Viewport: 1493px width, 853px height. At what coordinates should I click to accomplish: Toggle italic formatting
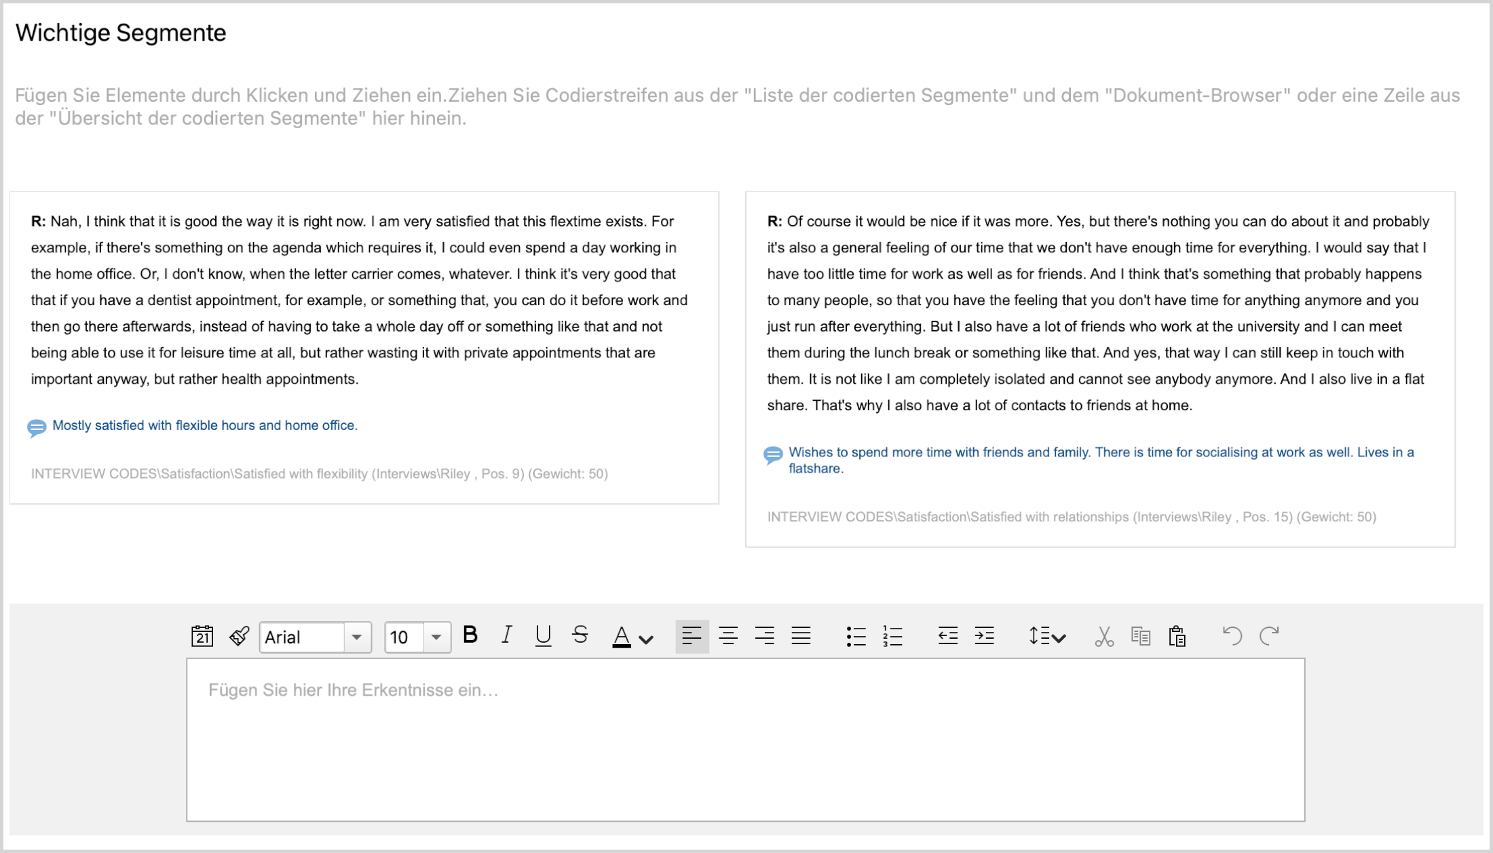point(506,635)
